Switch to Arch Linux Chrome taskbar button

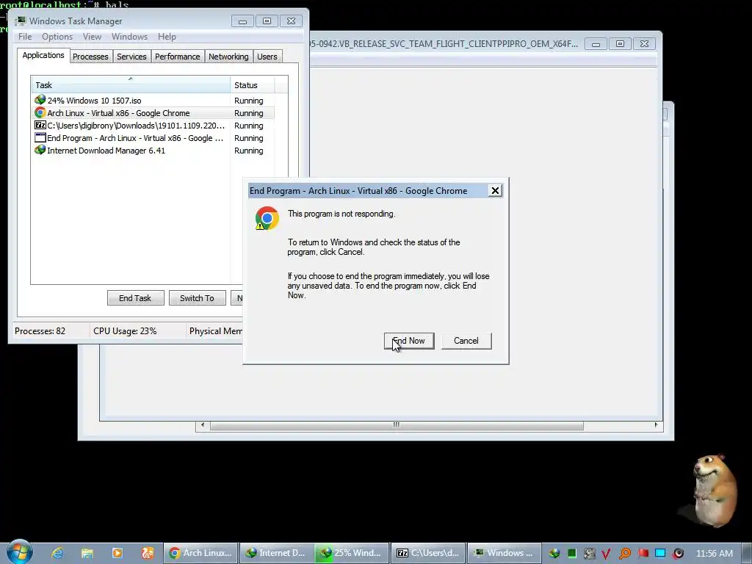(200, 553)
